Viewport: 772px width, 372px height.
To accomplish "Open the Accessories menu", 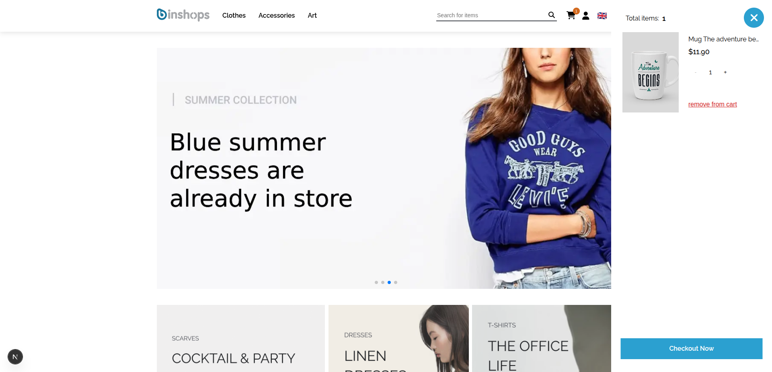I will (277, 15).
